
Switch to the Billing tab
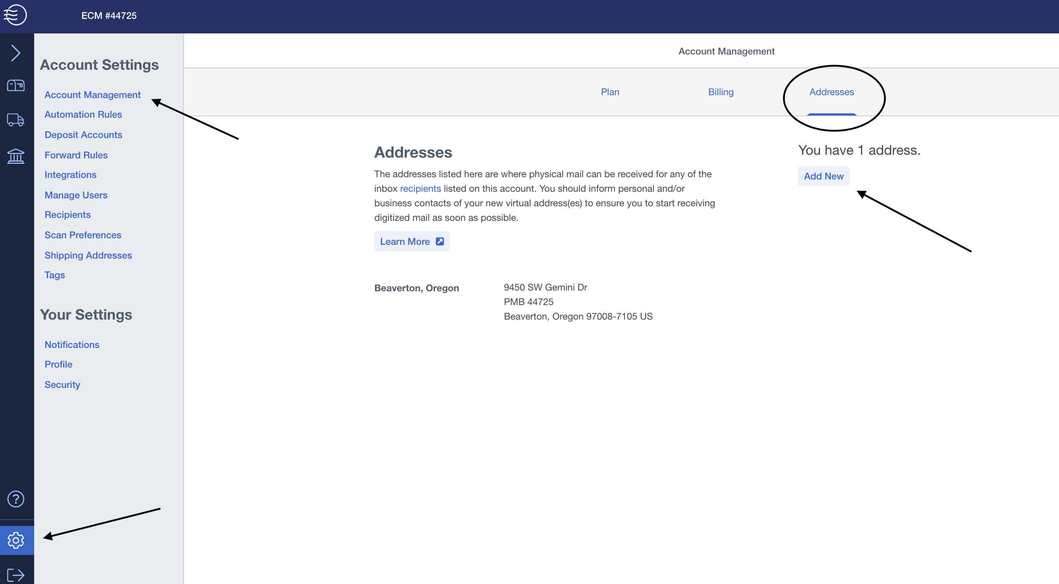(721, 92)
